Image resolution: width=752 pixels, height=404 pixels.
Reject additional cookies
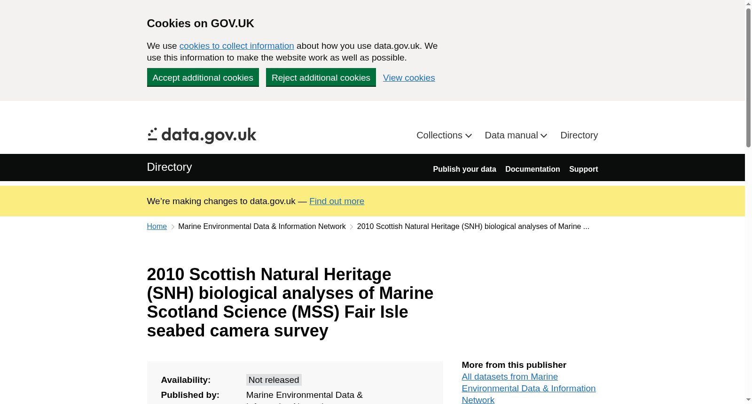click(321, 77)
